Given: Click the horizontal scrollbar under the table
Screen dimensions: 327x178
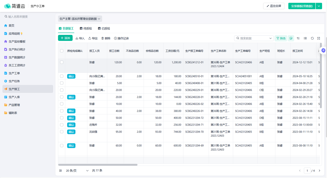Looking at the screenshot, I should tap(98, 165).
